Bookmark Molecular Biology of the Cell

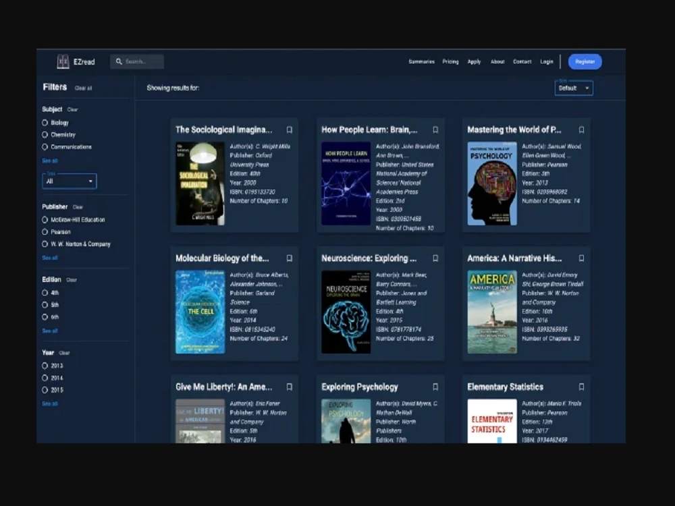pos(290,258)
